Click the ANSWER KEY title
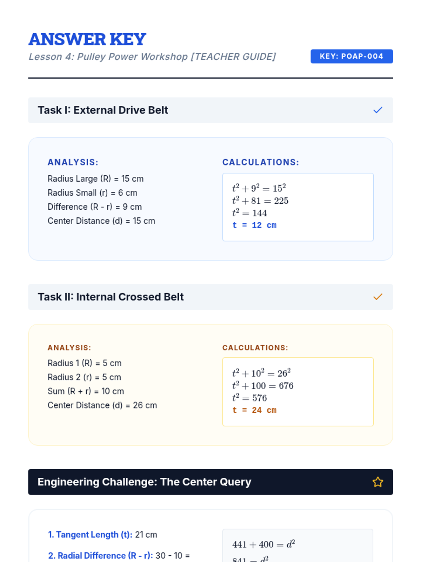The width and height of the screenshot is (421, 562). 87,39
